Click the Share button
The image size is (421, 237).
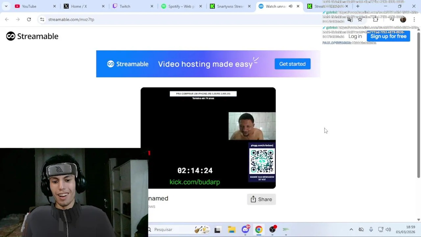coord(261,199)
